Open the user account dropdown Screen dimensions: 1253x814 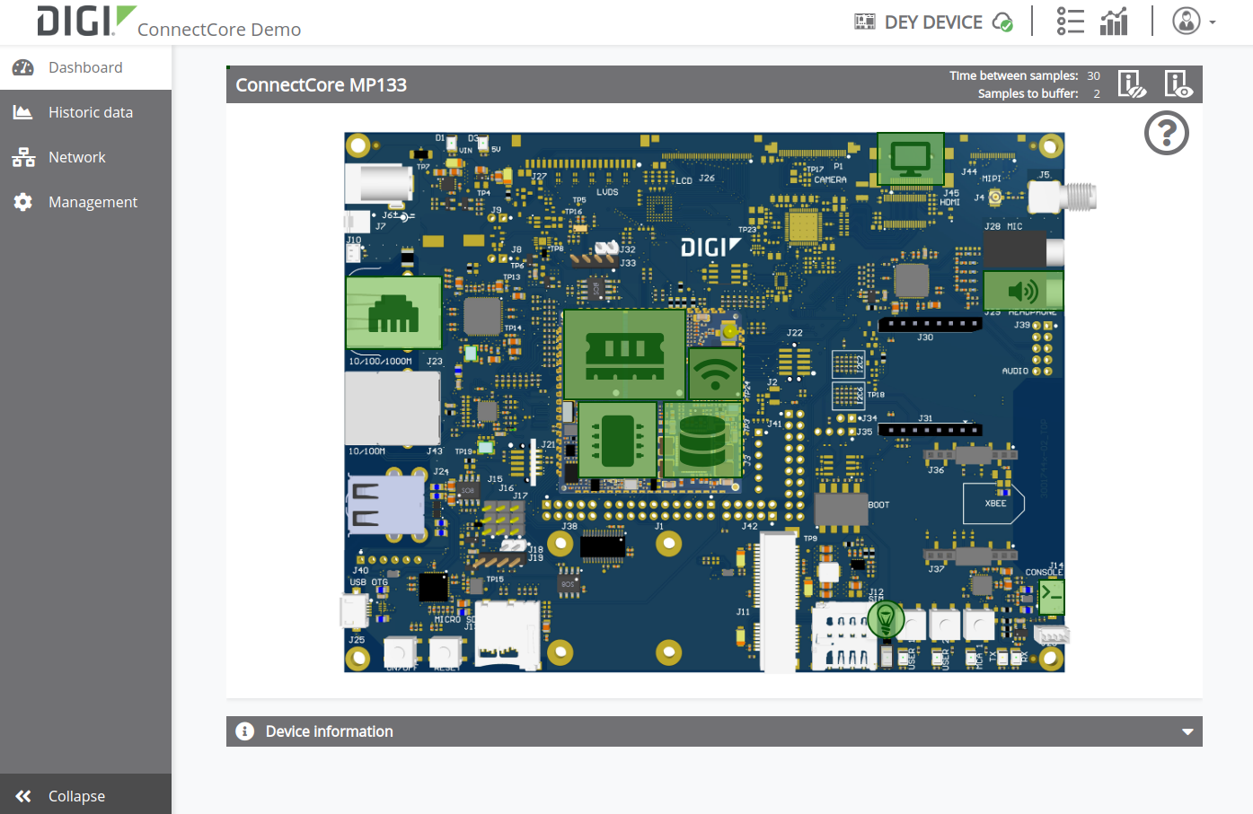click(x=1194, y=21)
